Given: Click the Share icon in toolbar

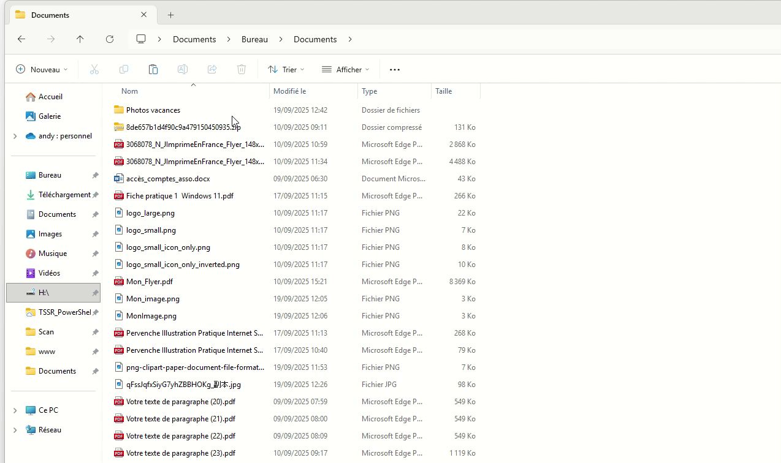Looking at the screenshot, I should (x=212, y=70).
